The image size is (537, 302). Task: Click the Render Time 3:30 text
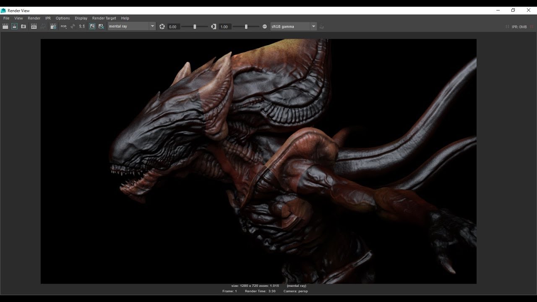point(260,291)
